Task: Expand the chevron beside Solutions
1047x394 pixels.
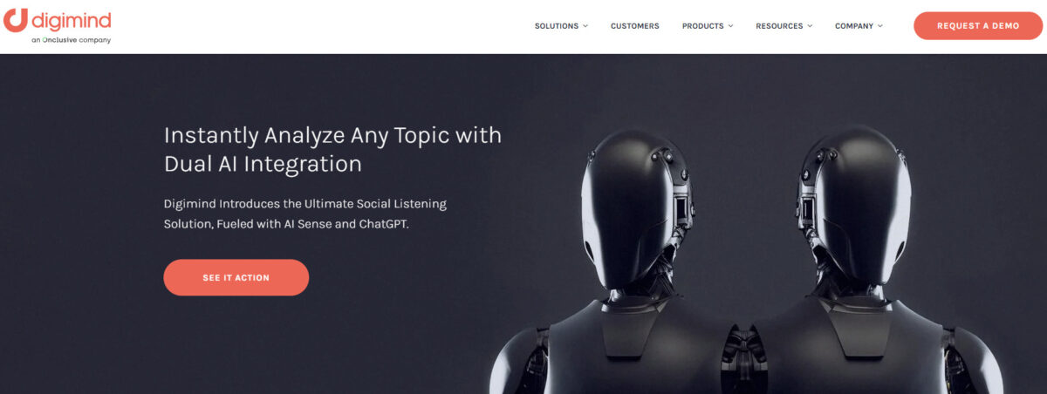Action: (585, 26)
